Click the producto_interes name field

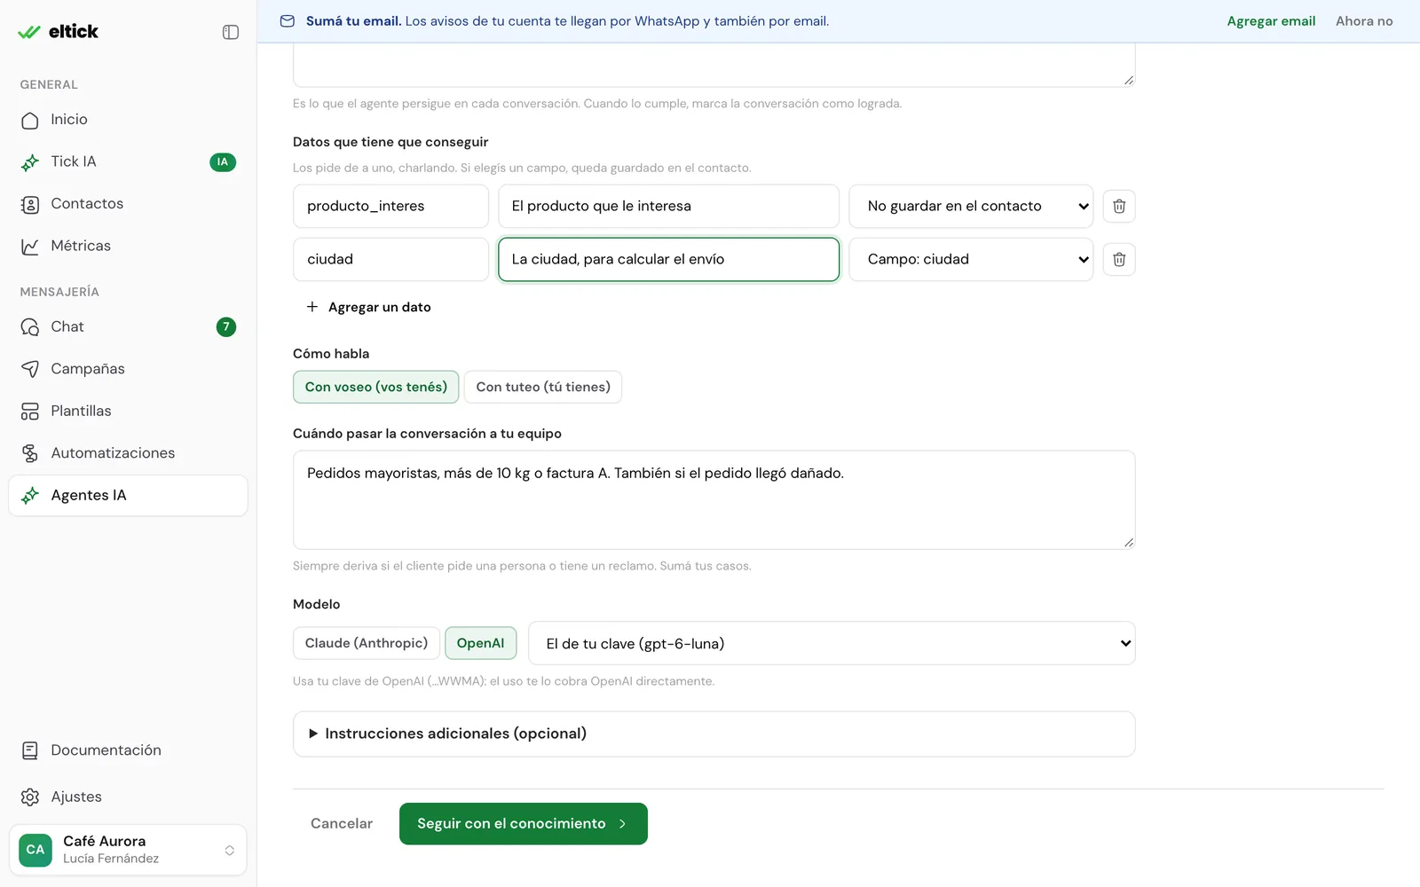pyautogui.click(x=390, y=206)
